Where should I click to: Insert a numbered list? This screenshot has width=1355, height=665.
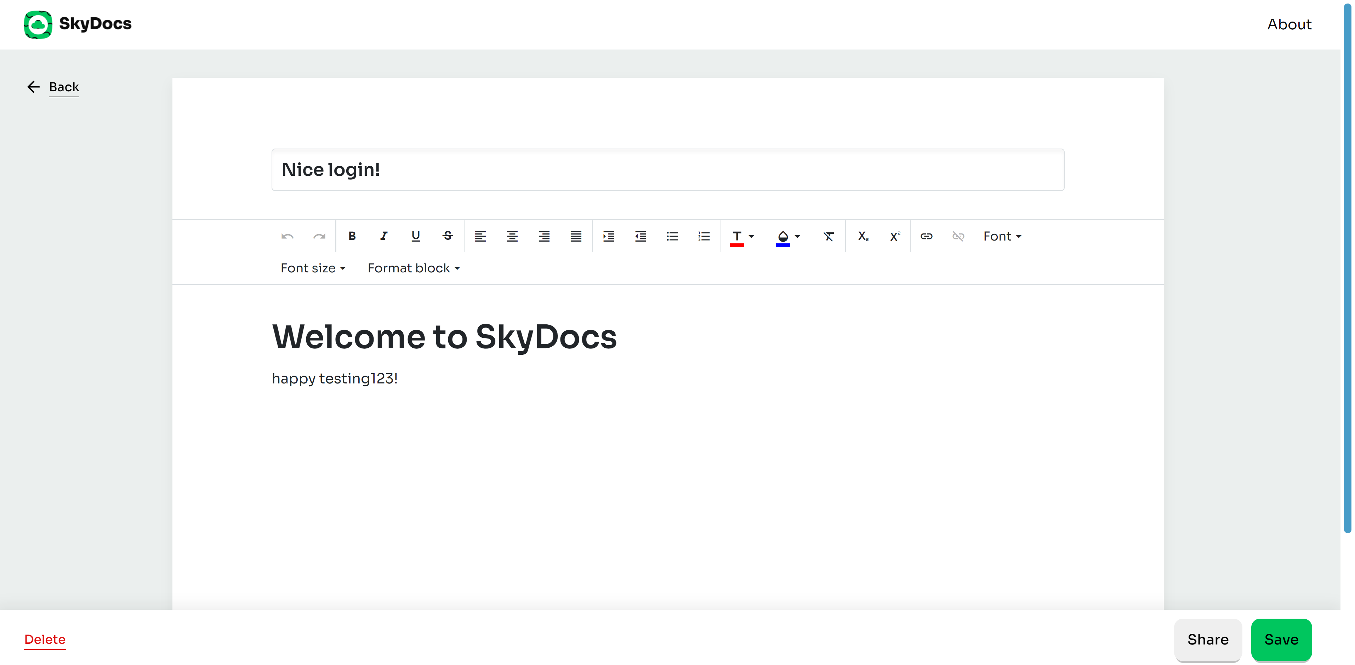point(704,236)
